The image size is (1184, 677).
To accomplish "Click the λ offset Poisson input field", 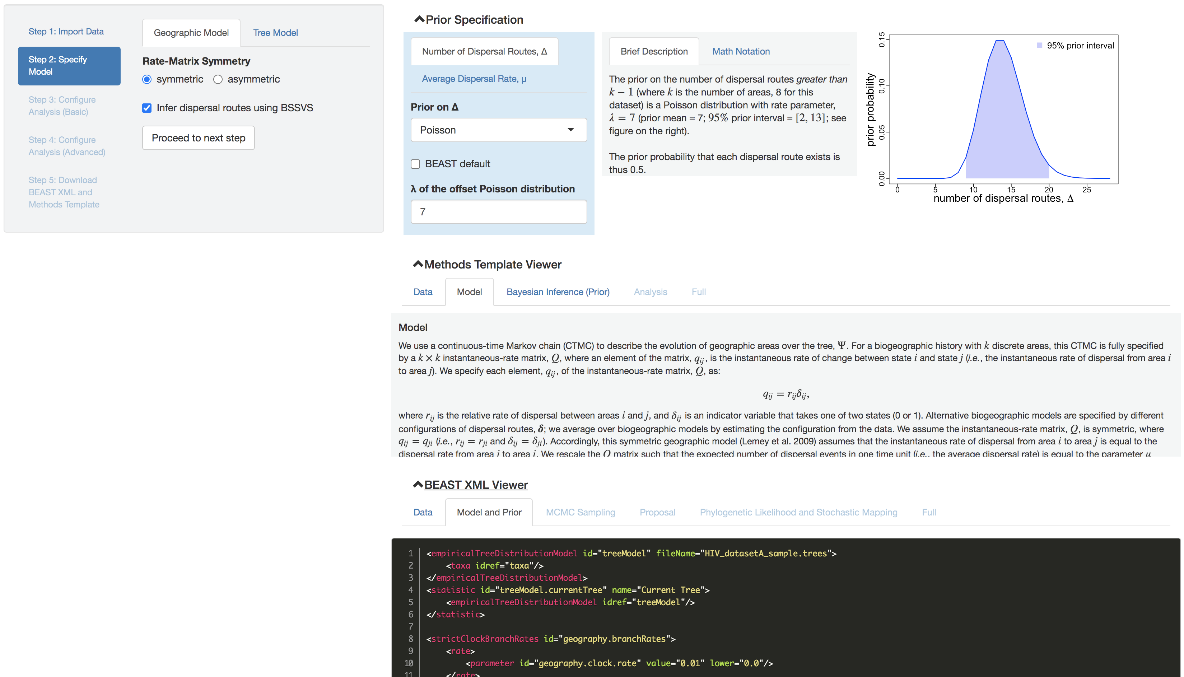I will click(499, 211).
